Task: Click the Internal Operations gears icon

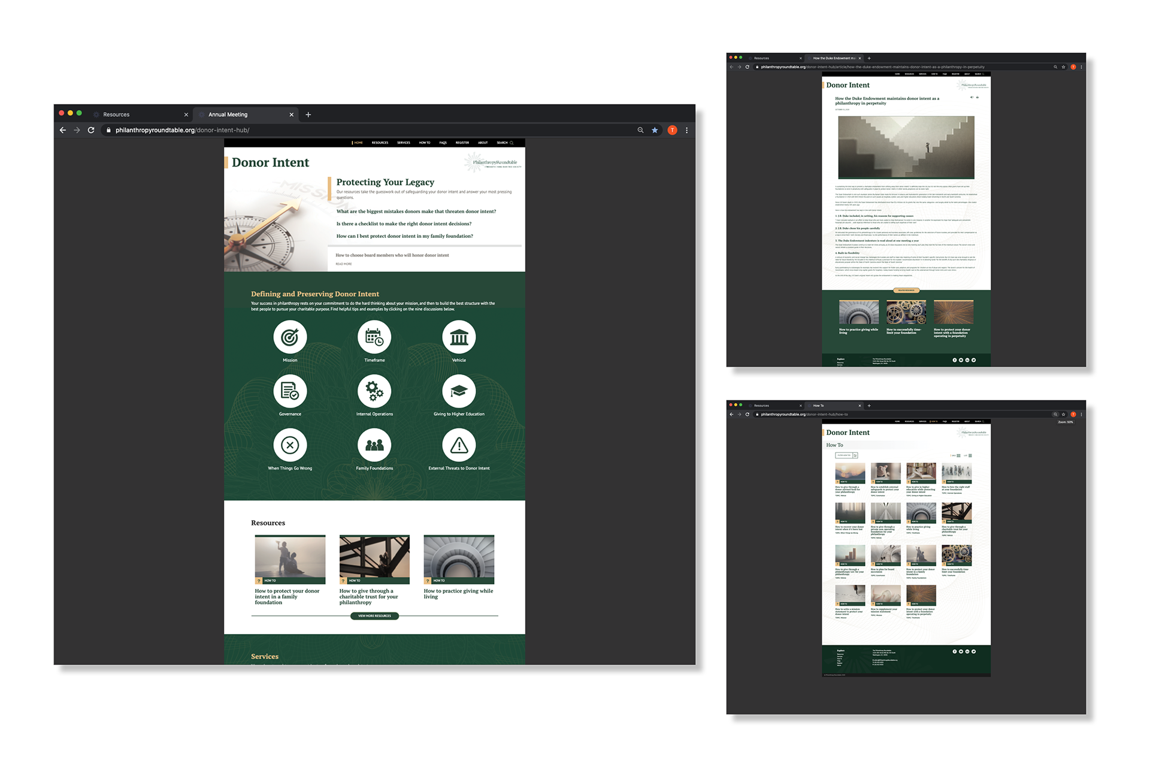Action: (374, 391)
